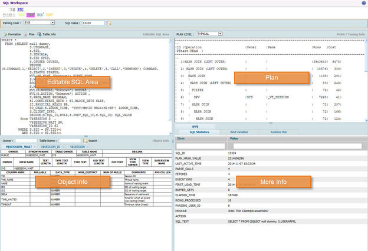Click the splitter handle below the plan panel
368x251 pixels.
(271, 123)
